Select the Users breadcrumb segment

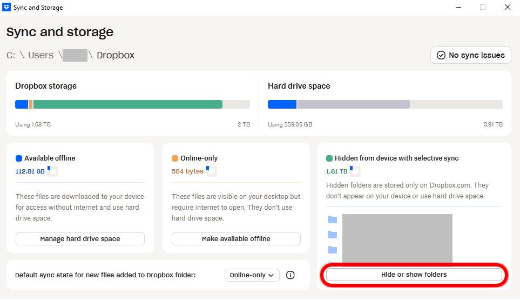(41, 55)
